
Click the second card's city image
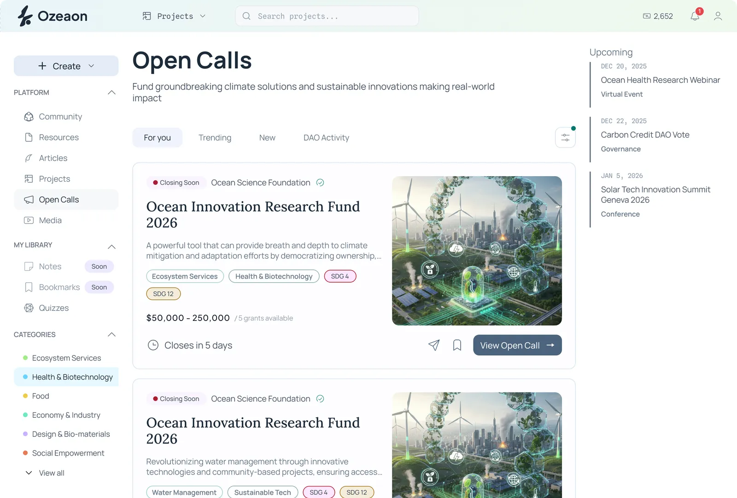point(477,445)
